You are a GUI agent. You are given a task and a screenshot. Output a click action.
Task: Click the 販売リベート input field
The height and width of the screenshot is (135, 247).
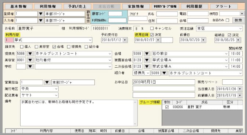coord(232,82)
